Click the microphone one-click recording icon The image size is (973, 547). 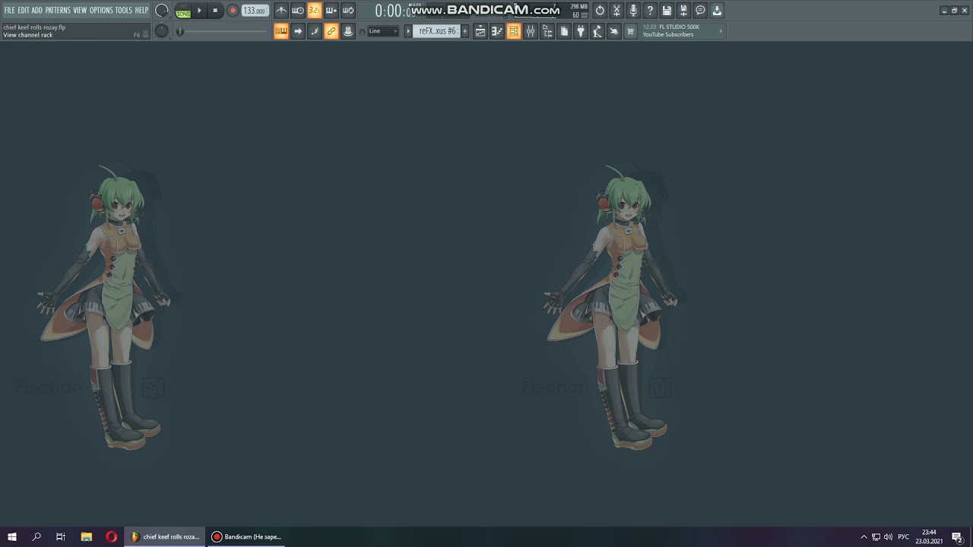tap(633, 11)
